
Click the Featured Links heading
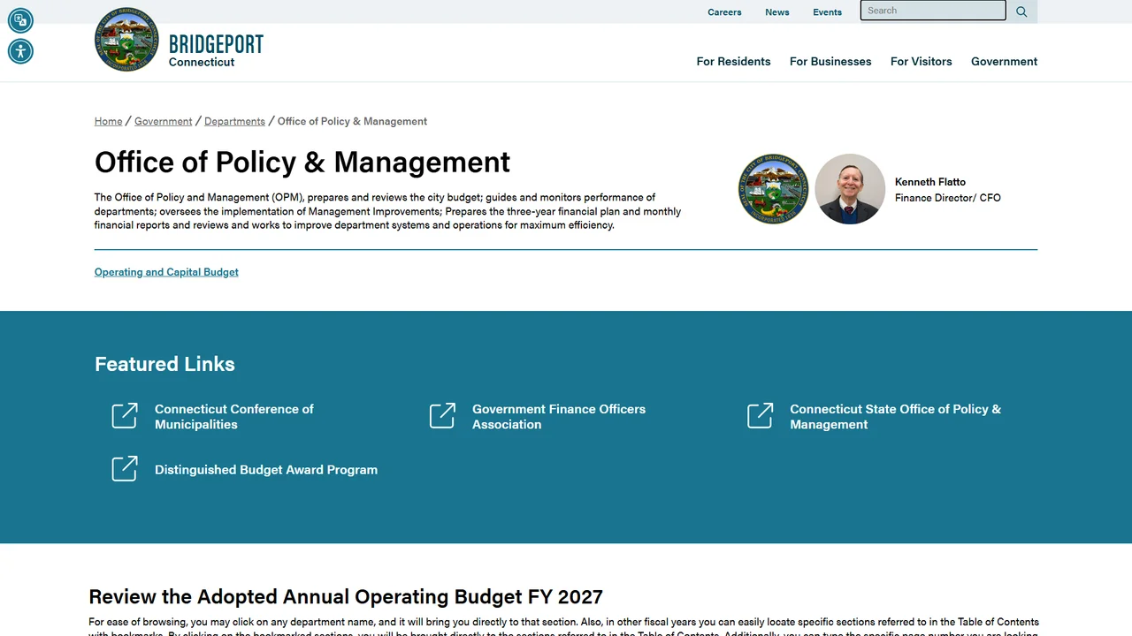point(164,364)
